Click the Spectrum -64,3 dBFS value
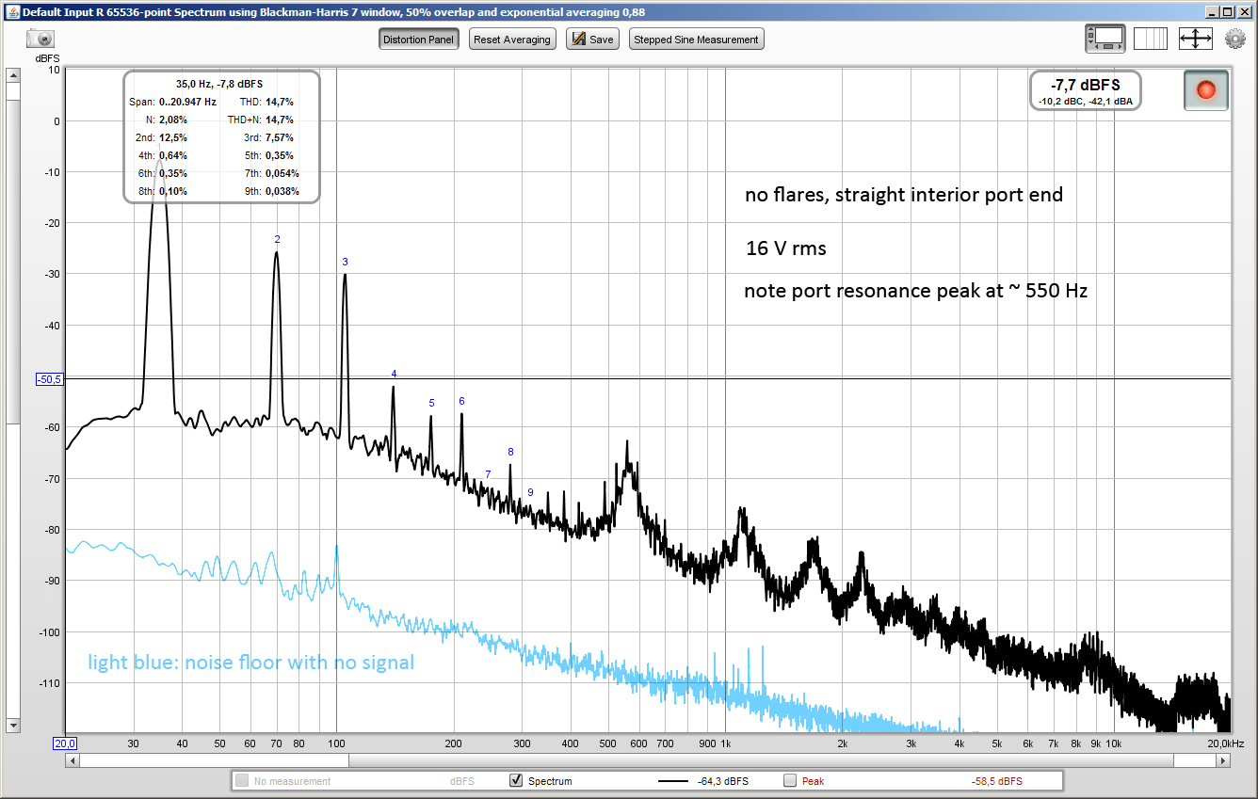The image size is (1258, 799). tap(723, 781)
